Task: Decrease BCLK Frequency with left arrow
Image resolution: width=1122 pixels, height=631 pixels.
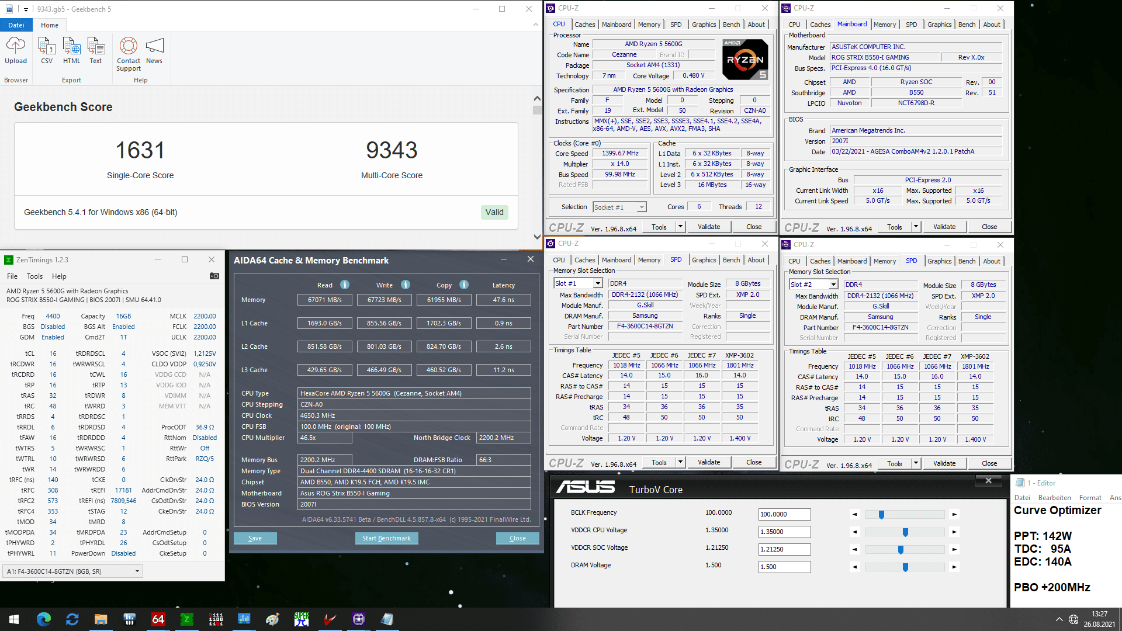Action: pyautogui.click(x=855, y=514)
